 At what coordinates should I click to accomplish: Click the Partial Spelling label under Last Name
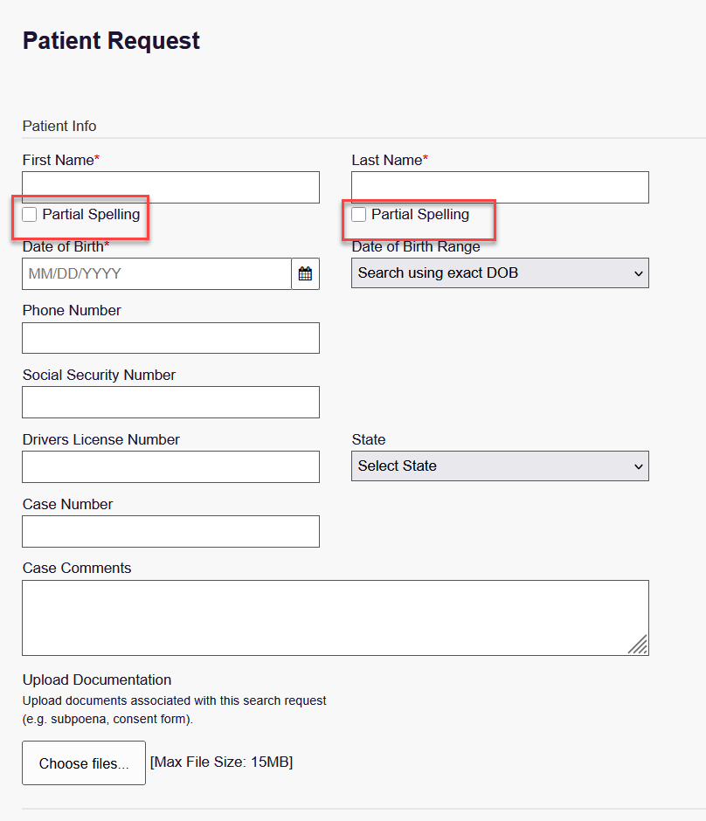point(420,215)
